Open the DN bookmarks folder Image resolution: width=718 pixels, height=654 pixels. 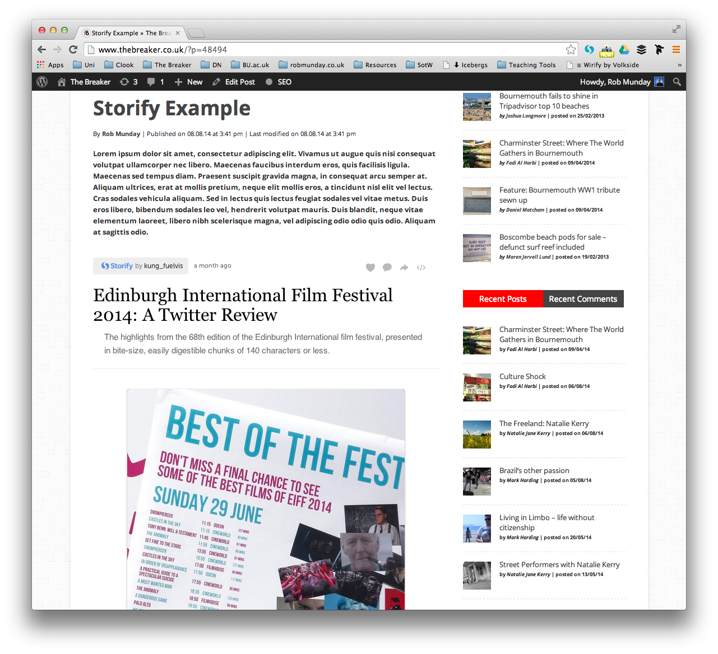[x=211, y=65]
